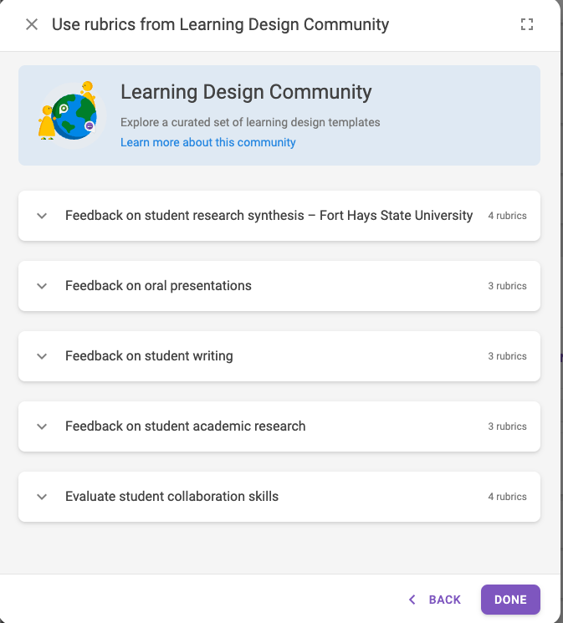563x623 pixels.
Task: Select Feedback on student academic research title
Action: tap(185, 426)
